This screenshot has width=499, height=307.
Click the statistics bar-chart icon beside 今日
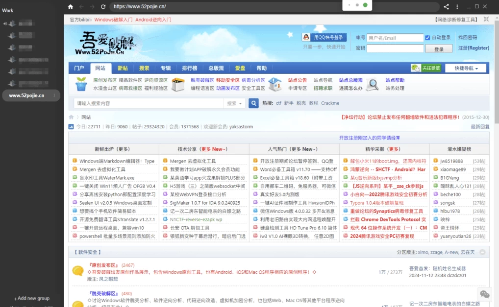[x=71, y=127]
